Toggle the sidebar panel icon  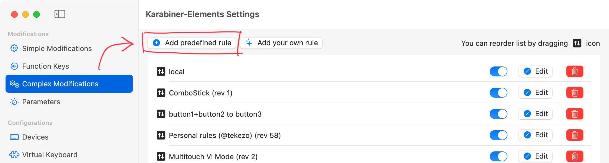tap(60, 14)
